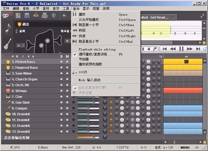Screen dimensions: 208x151
Task: Click the red 6. Strings timeline block
Action: [183, 91]
